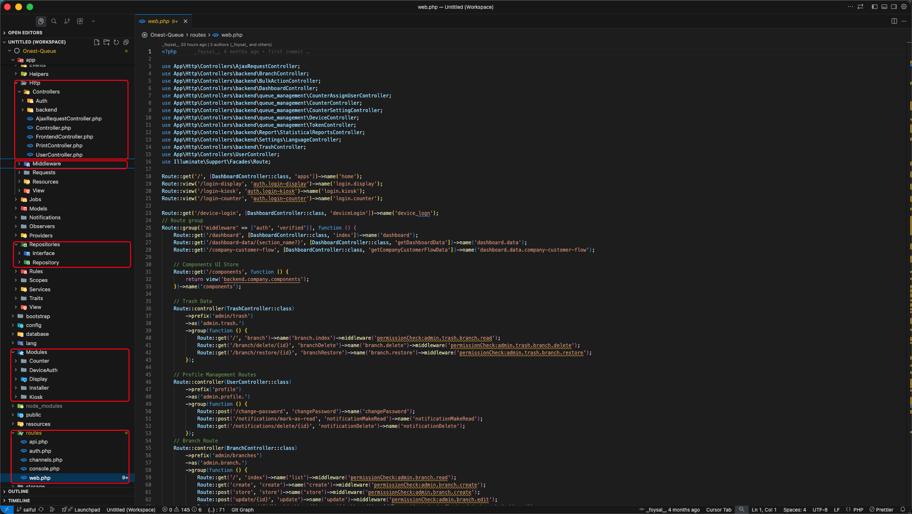The width and height of the screenshot is (912, 514).
Task: Expand the Repository folder under Repositories
Action: pos(46,263)
